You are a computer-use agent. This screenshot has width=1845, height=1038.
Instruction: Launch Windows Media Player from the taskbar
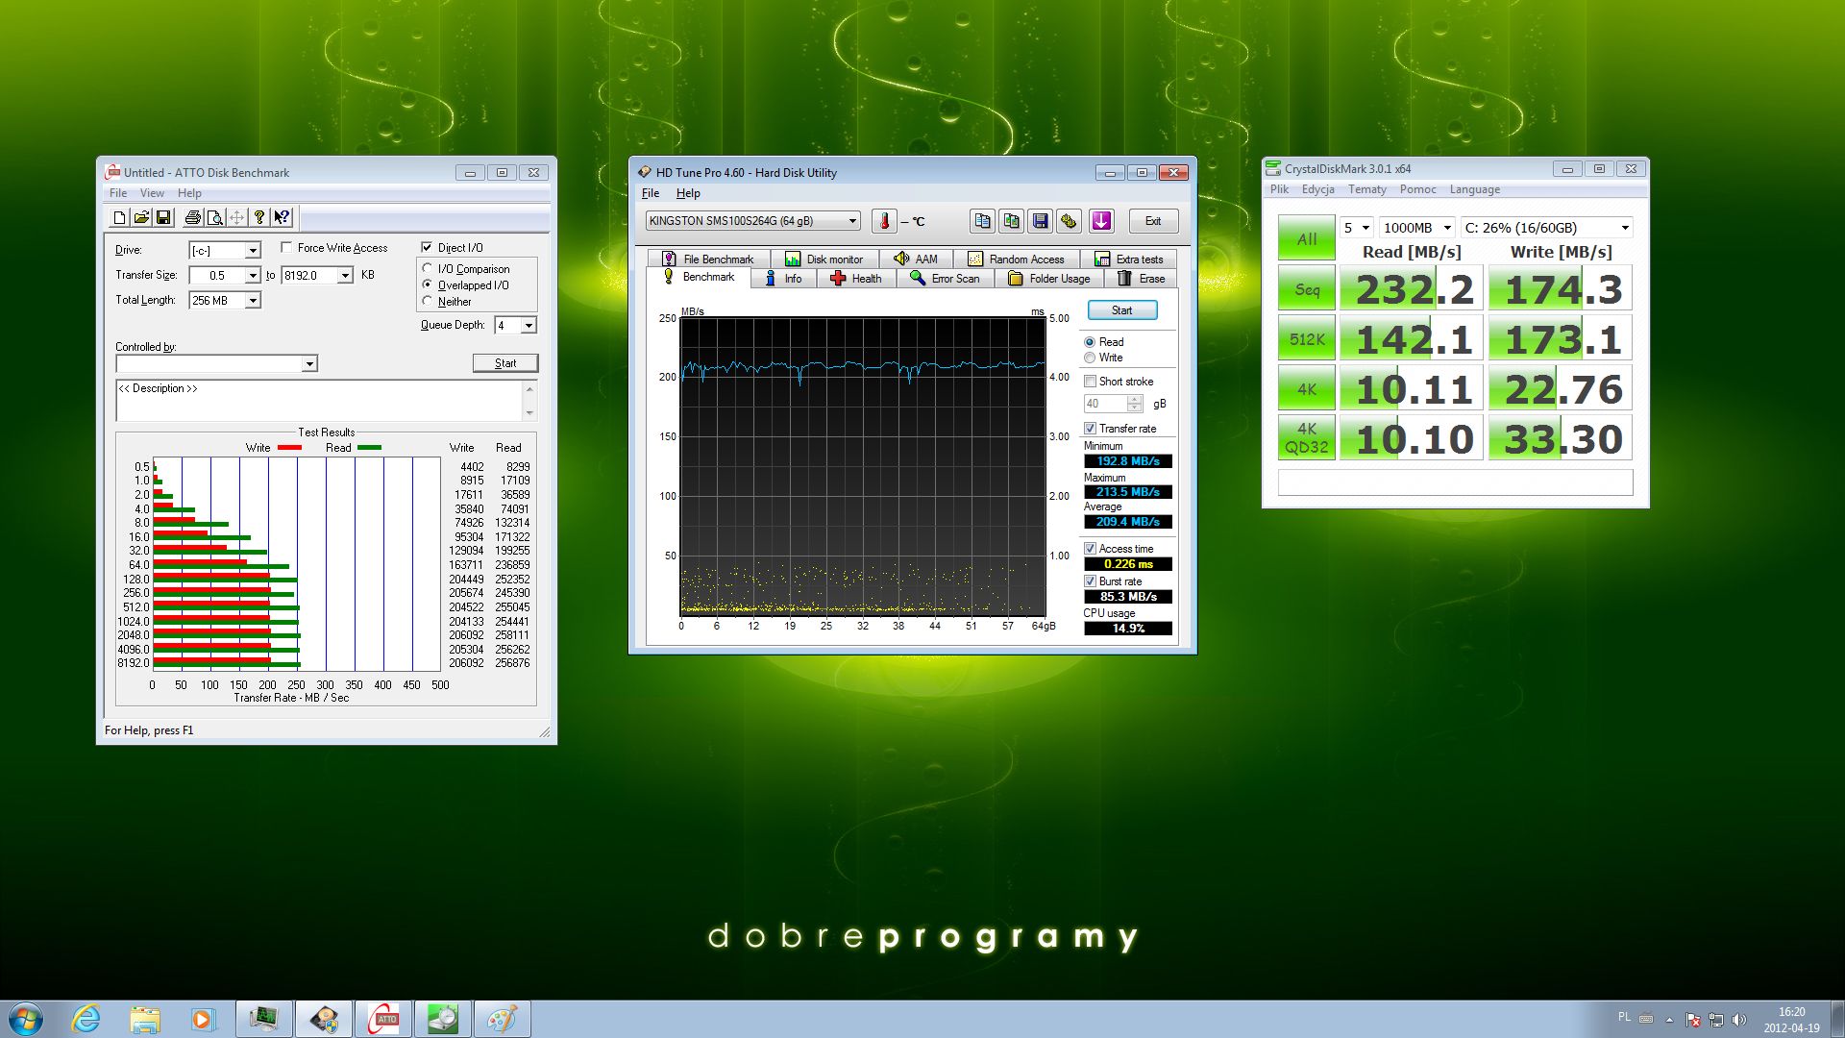tap(203, 1019)
